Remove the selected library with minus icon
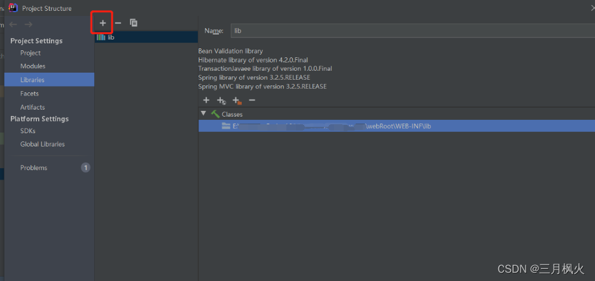Viewport: 595px width, 281px height. tap(118, 23)
